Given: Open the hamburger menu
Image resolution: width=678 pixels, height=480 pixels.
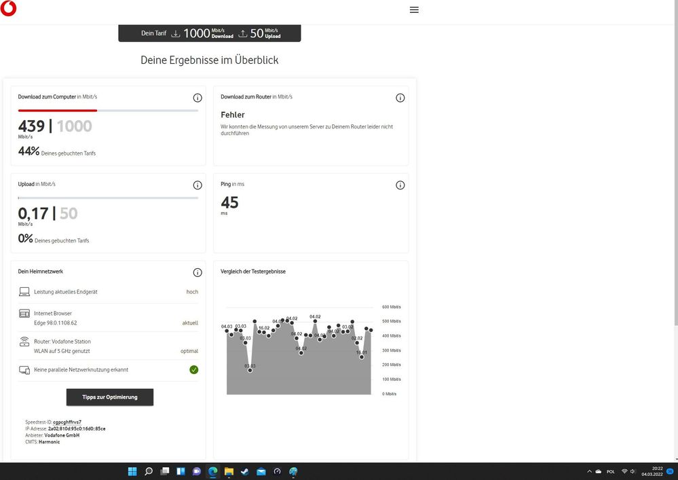Looking at the screenshot, I should click(414, 10).
